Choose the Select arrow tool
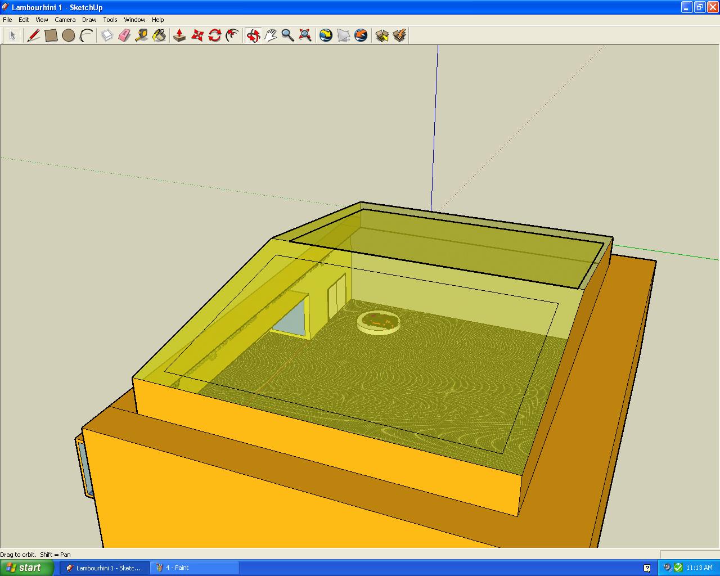This screenshot has height=576, width=720. [x=12, y=35]
